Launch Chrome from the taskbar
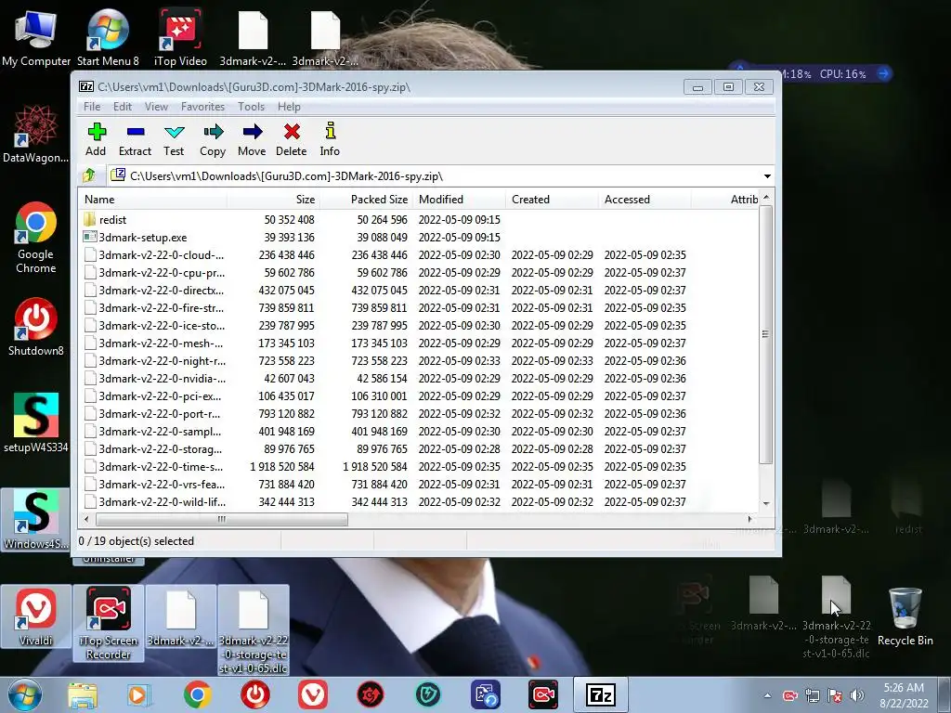The height and width of the screenshot is (713, 951). [198, 694]
